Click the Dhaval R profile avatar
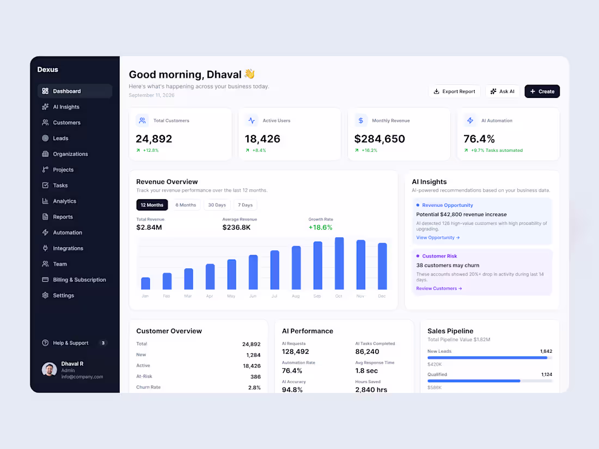 [49, 370]
